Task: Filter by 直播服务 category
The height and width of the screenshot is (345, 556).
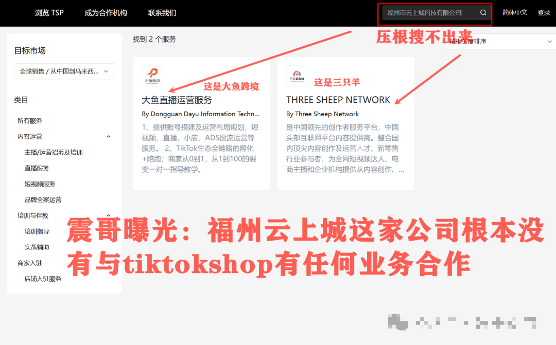Action: (x=37, y=168)
